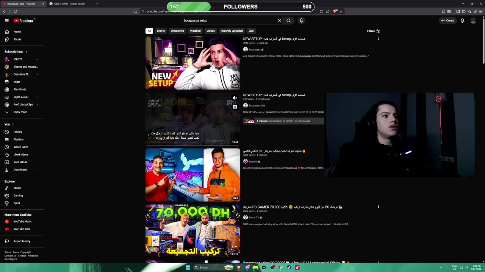Image resolution: width=485 pixels, height=272 pixels.
Task: Select the Shorts filter chip
Action: tap(161, 31)
